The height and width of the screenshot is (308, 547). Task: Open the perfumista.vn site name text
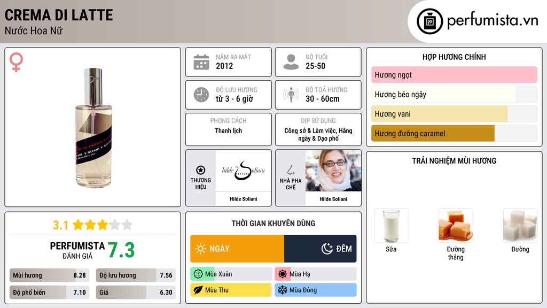click(x=493, y=20)
